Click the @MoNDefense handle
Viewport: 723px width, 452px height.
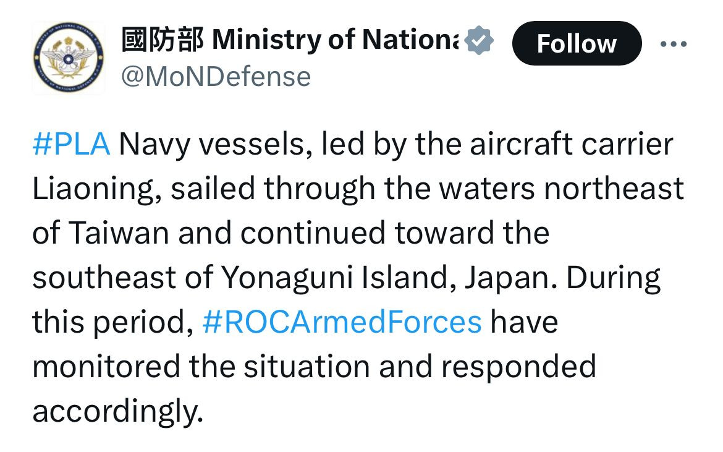pos(216,77)
